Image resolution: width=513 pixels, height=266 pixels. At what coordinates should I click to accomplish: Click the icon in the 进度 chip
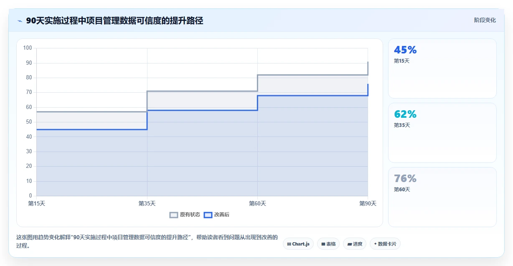click(349, 244)
